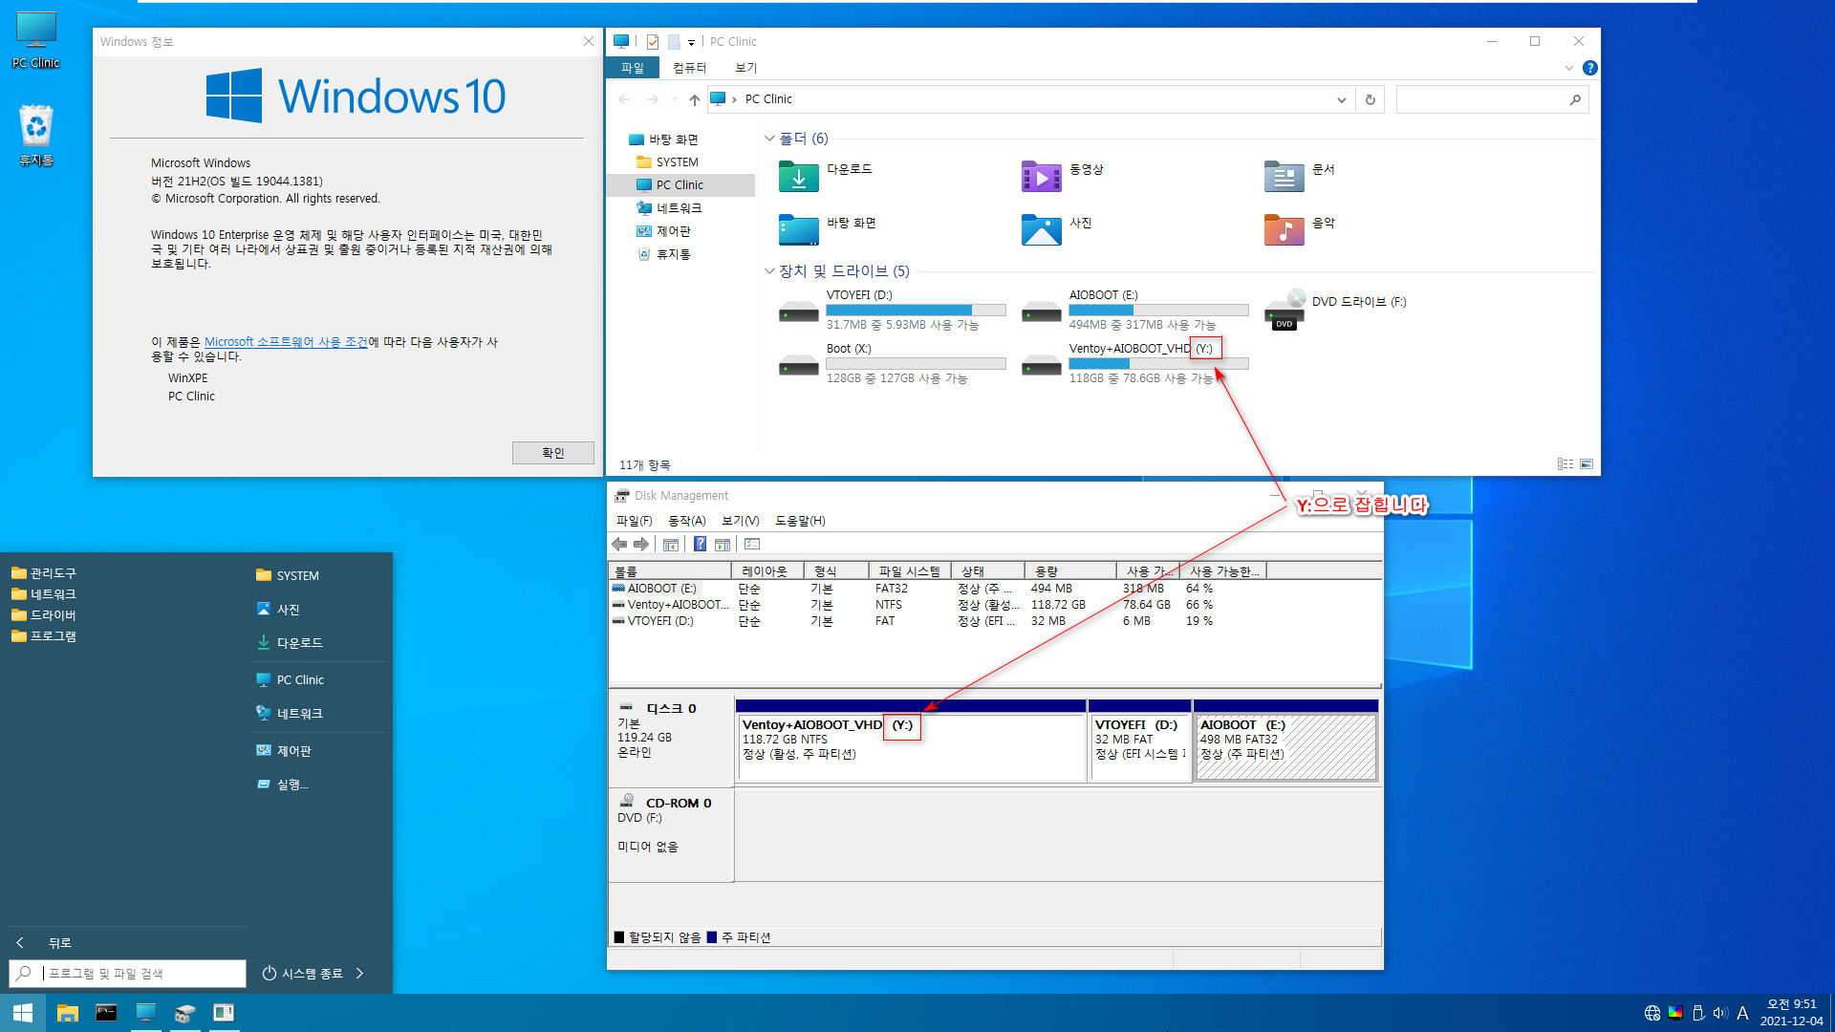Collapse the 장치 및 드라이브 (5) group

coord(769,271)
